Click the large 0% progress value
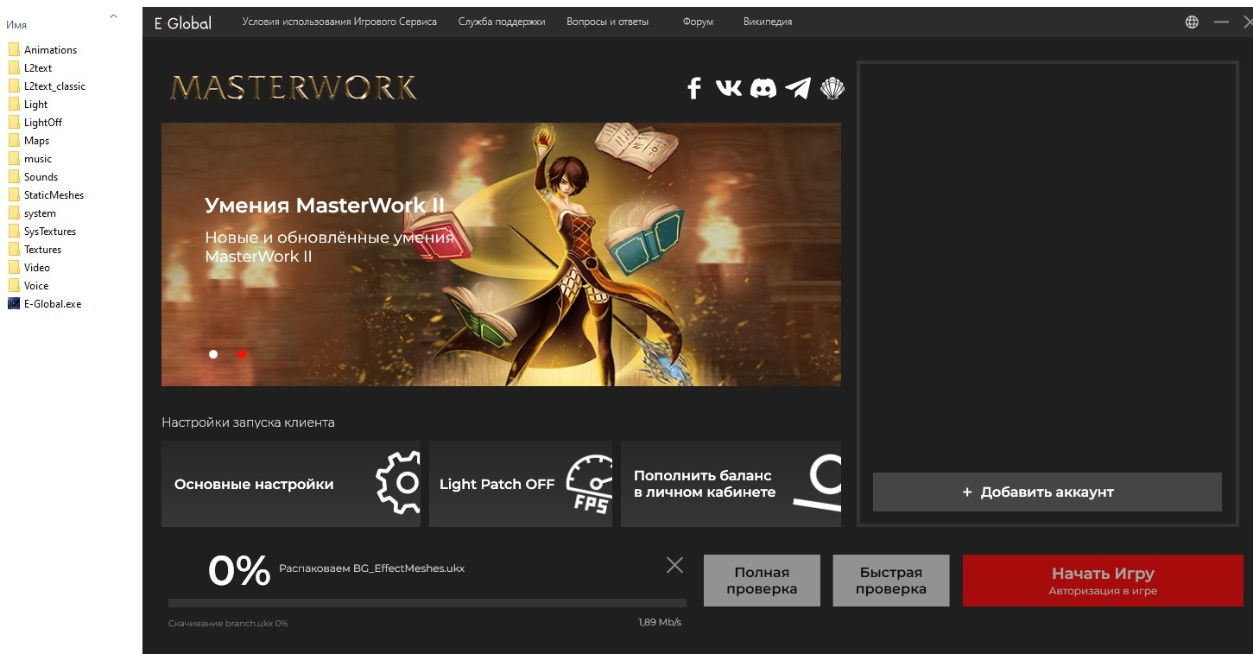This screenshot has height=654, width=1253. 239,571
